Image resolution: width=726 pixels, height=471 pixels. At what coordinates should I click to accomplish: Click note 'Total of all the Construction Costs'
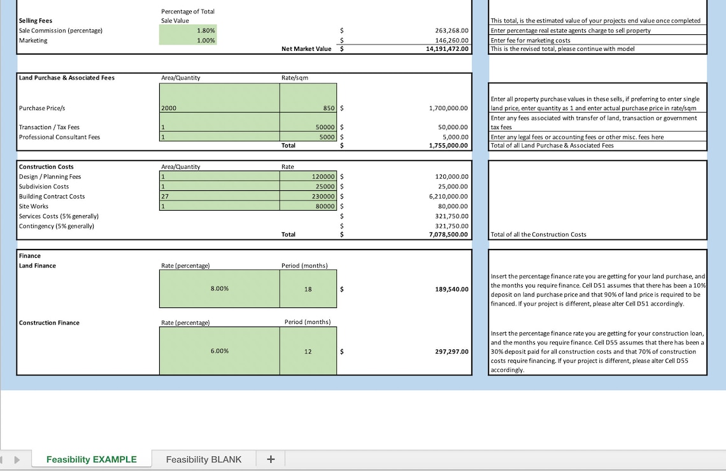(539, 235)
